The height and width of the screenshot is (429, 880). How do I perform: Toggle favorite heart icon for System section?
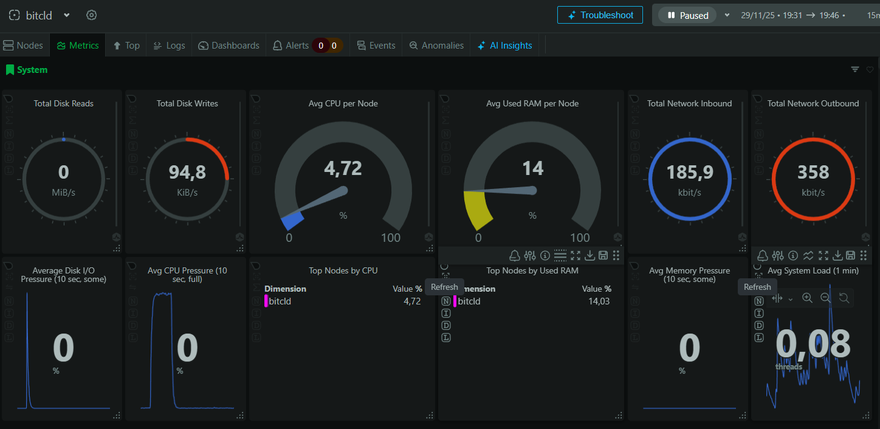pos(870,70)
